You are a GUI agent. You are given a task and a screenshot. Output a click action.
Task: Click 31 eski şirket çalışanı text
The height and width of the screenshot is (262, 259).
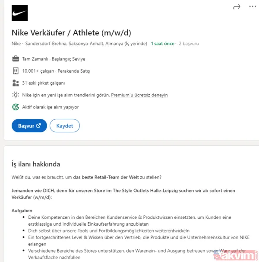(44, 83)
